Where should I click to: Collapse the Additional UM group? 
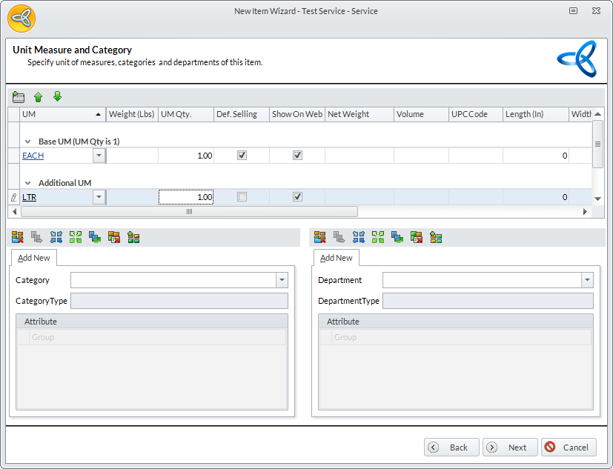click(28, 183)
